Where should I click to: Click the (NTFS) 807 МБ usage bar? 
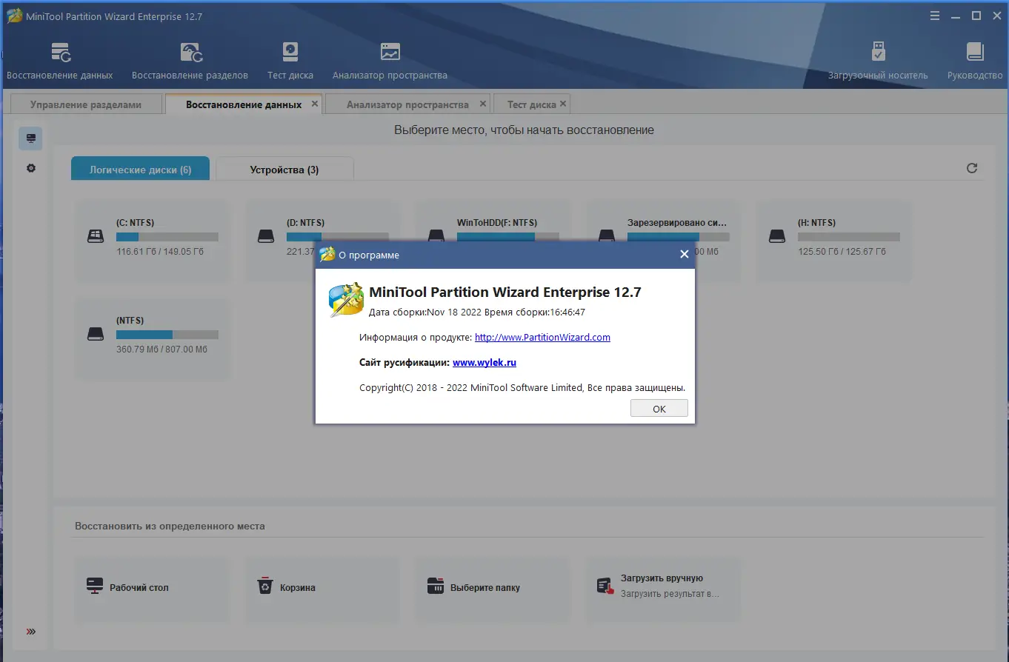pos(167,335)
